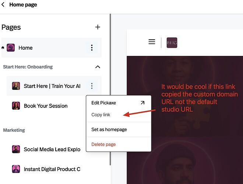Select the Start Here | Train Your AI page
Image resolution: width=243 pixels, height=184 pixels.
tap(54, 86)
